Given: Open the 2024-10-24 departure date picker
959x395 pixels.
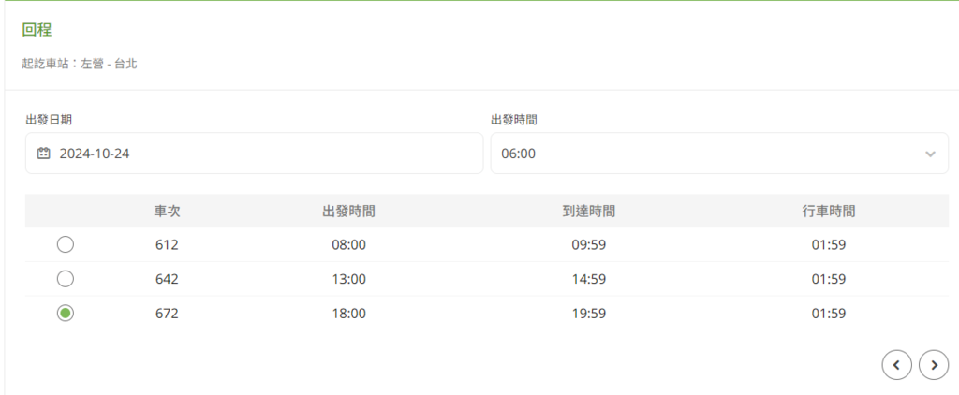Looking at the screenshot, I should point(254,154).
